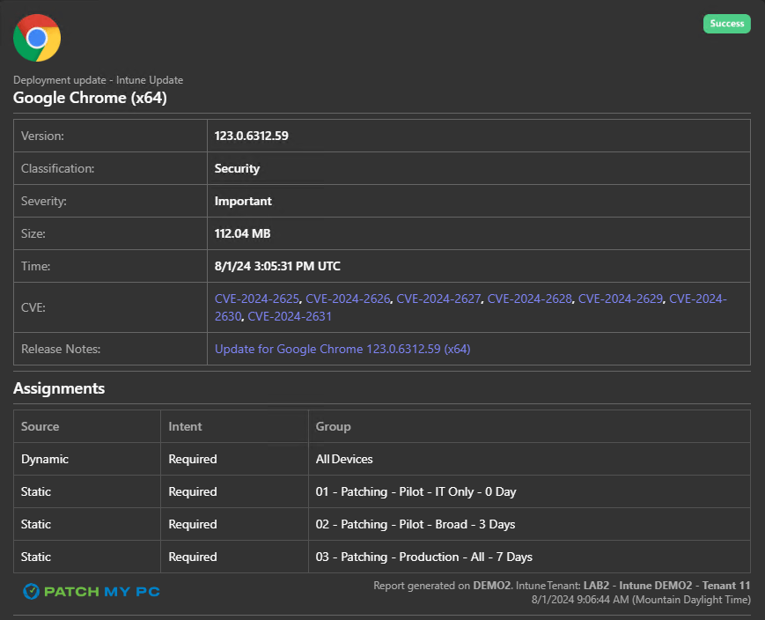This screenshot has width=765, height=620.
Task: Open the CVE-2024-2627 link
Action: coord(438,299)
